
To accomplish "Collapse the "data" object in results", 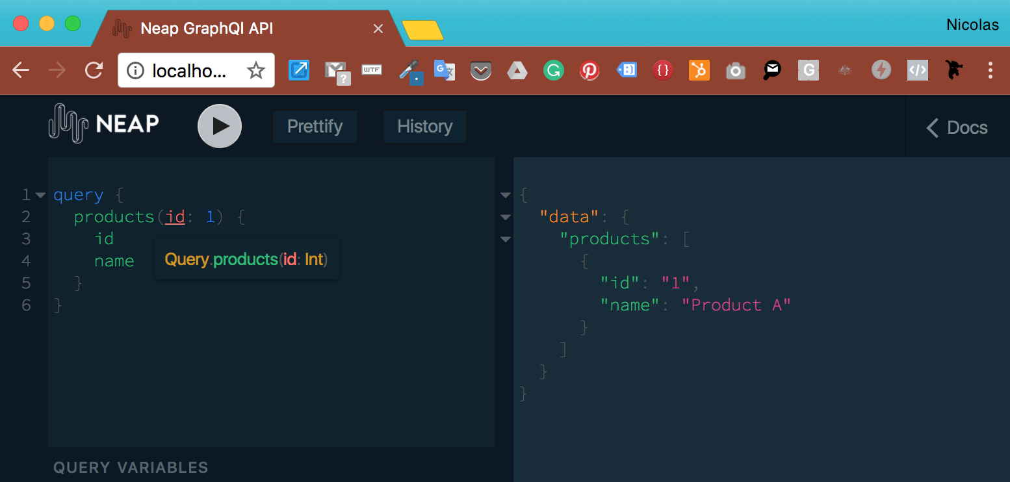I will (506, 217).
